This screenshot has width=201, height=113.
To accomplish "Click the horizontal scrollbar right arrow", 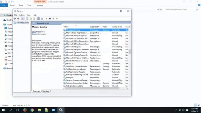I will pyautogui.click(x=127, y=88).
